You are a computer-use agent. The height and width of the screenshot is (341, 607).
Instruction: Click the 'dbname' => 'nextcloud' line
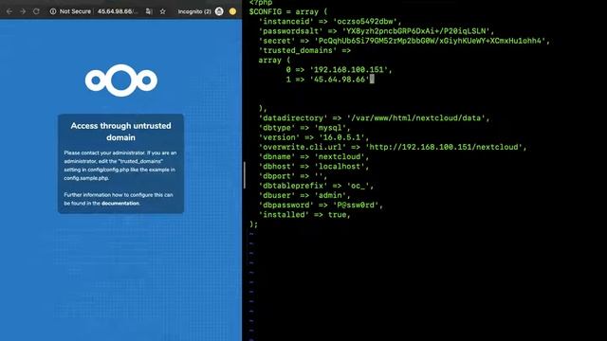pyautogui.click(x=314, y=157)
